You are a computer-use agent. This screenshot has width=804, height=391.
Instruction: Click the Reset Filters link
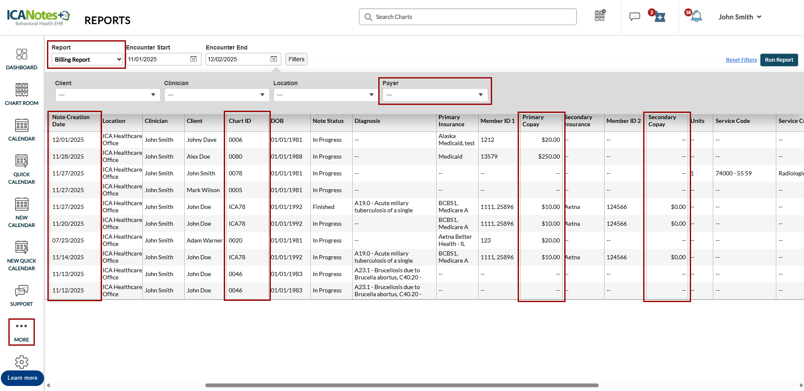(x=741, y=60)
